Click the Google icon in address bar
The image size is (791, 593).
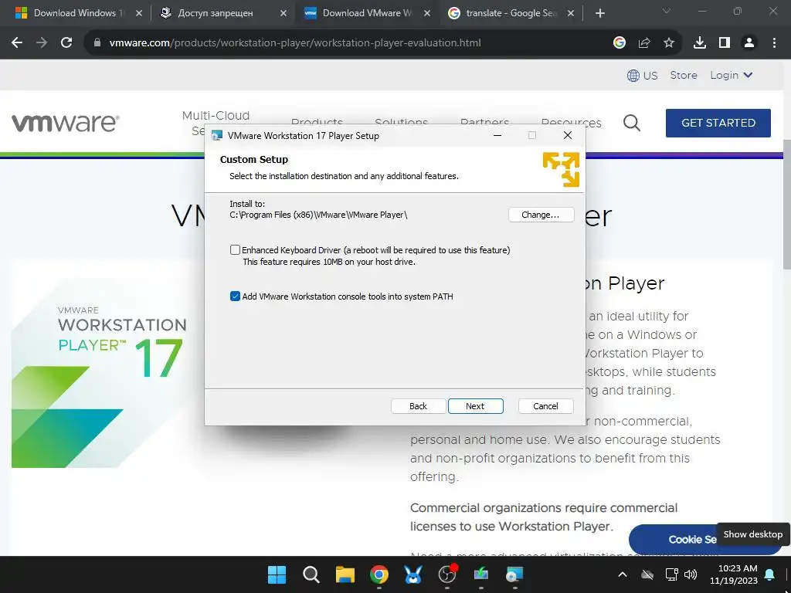[x=620, y=43]
